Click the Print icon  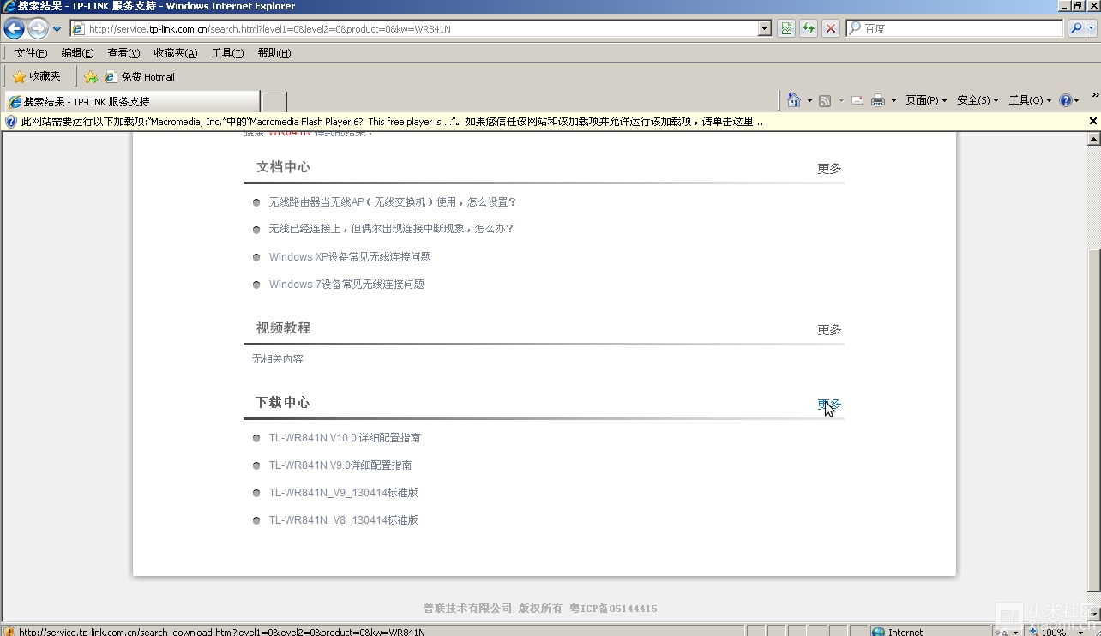[878, 101]
